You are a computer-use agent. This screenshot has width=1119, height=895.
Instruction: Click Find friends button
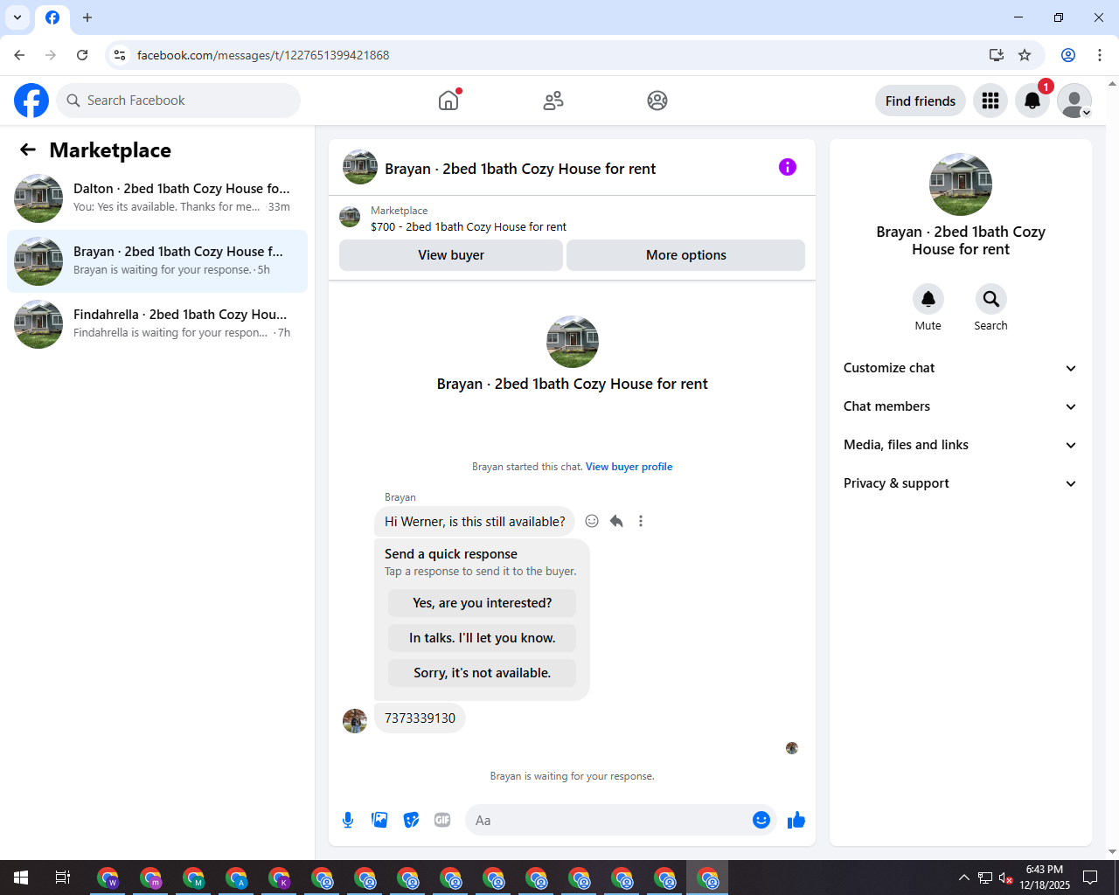(x=921, y=101)
